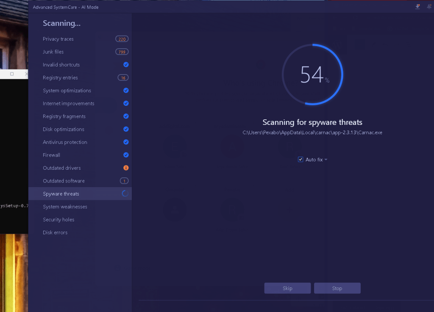Select Security holes list item
Screen dimensions: 434x312
point(80,219)
